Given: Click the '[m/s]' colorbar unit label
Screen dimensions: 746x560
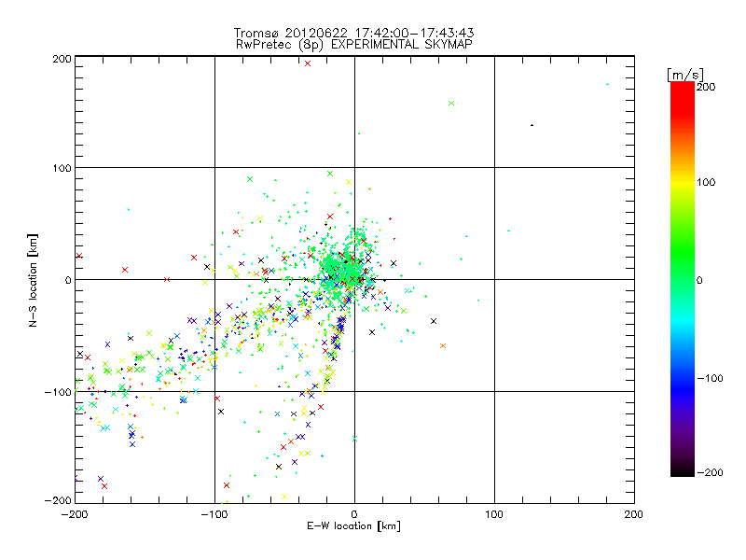Looking at the screenshot, I should [x=685, y=75].
